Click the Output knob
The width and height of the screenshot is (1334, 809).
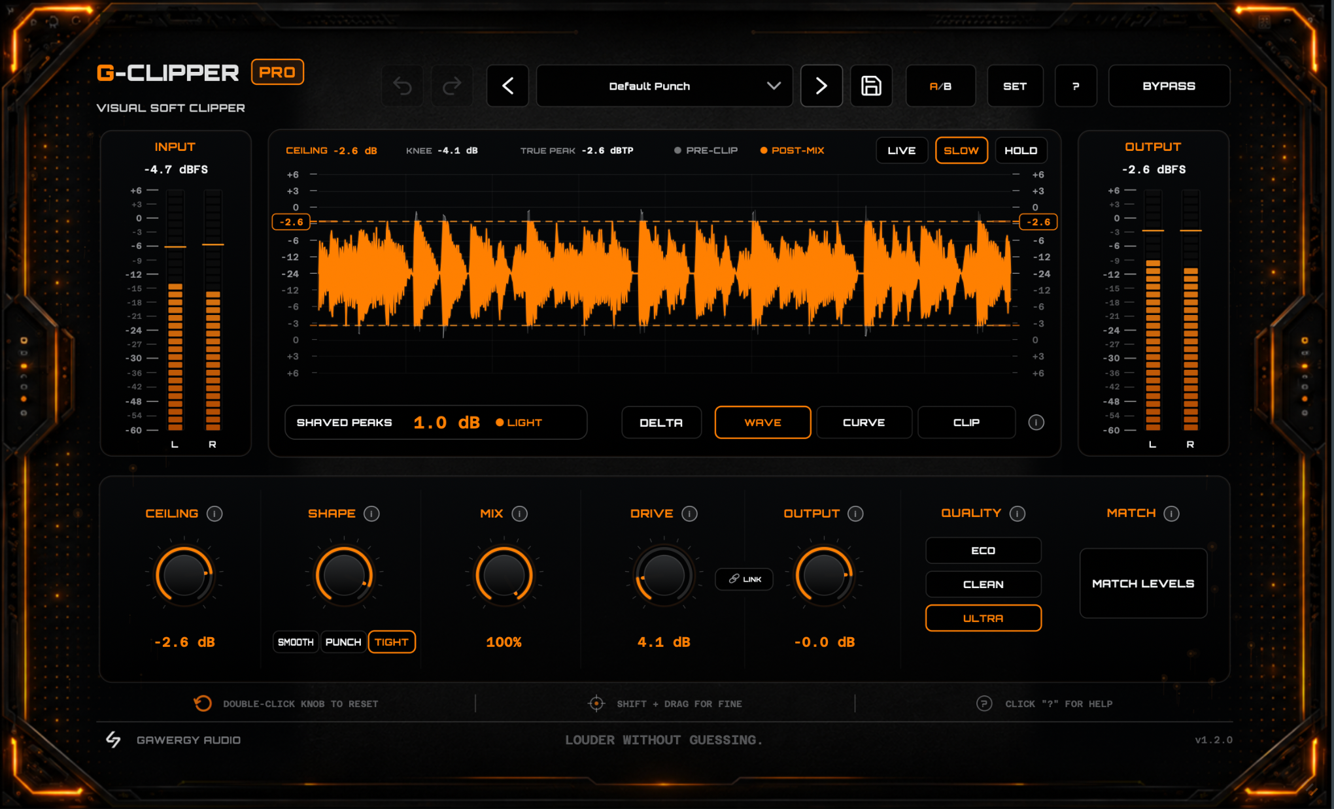pyautogui.click(x=824, y=576)
